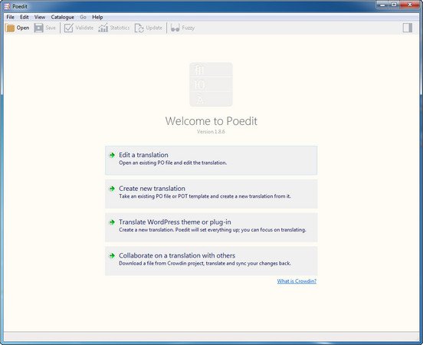Click green arrow beside Create new translation

(112, 189)
